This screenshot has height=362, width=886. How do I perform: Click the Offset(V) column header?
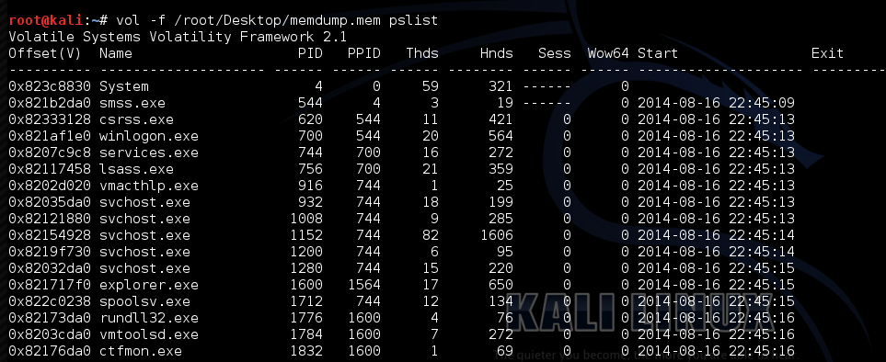(x=45, y=53)
